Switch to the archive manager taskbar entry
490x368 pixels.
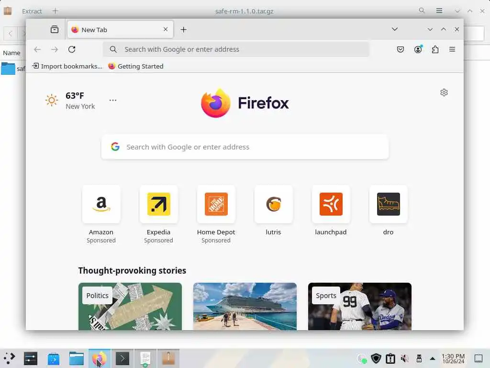(168, 358)
